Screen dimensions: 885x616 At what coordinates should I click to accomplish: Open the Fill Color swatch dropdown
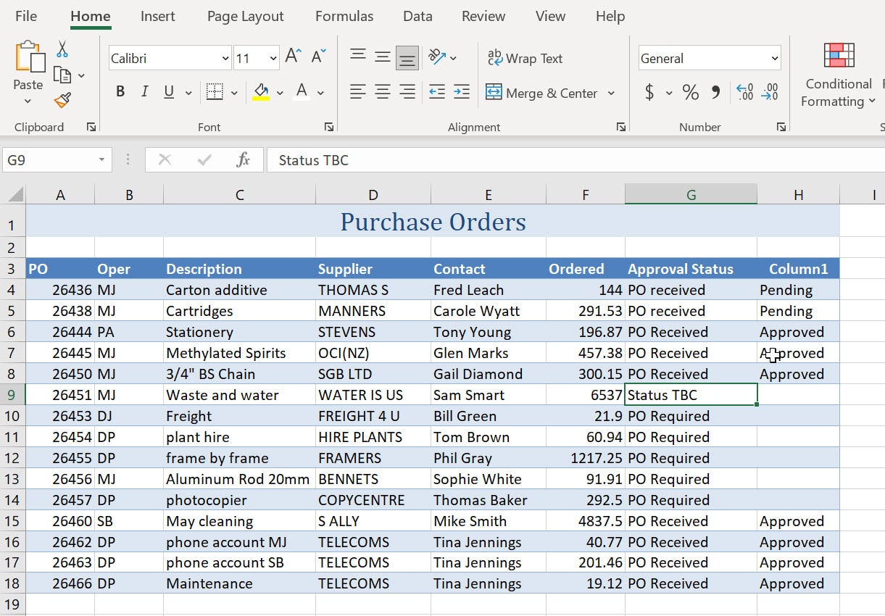tap(281, 93)
